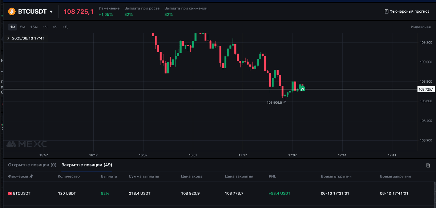The height and width of the screenshot is (208, 436).
Task: Click the 108 606,5 low price label
Action: pyautogui.click(x=274, y=103)
